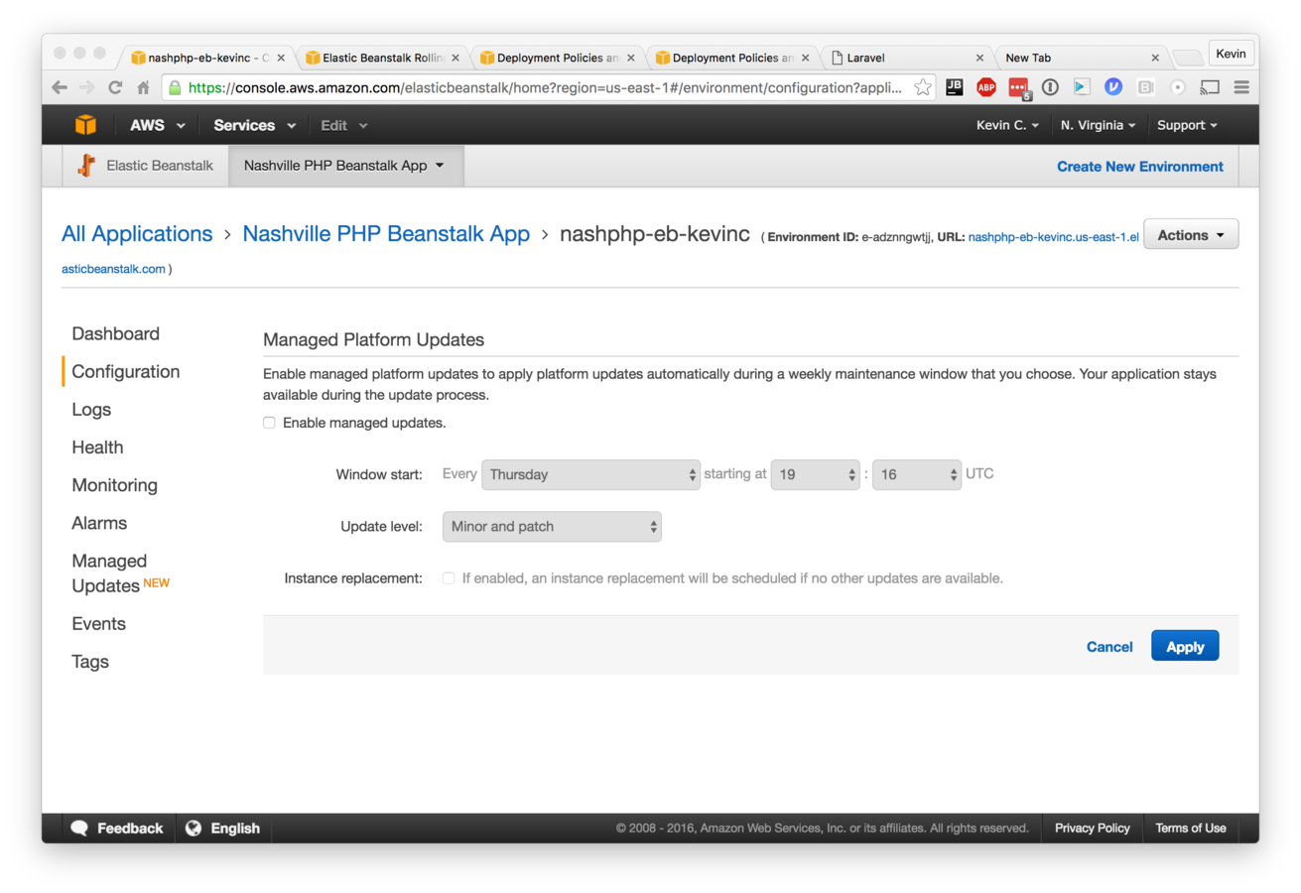The height and width of the screenshot is (893, 1301).
Task: Open the Nashville PHP Beanstalk App selector
Action: pos(344,166)
